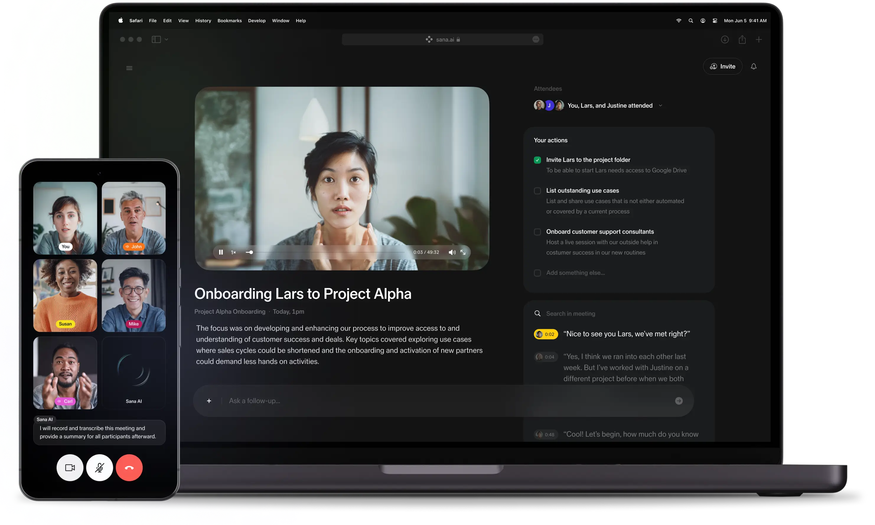Change the 1× playback speed

(x=234, y=252)
